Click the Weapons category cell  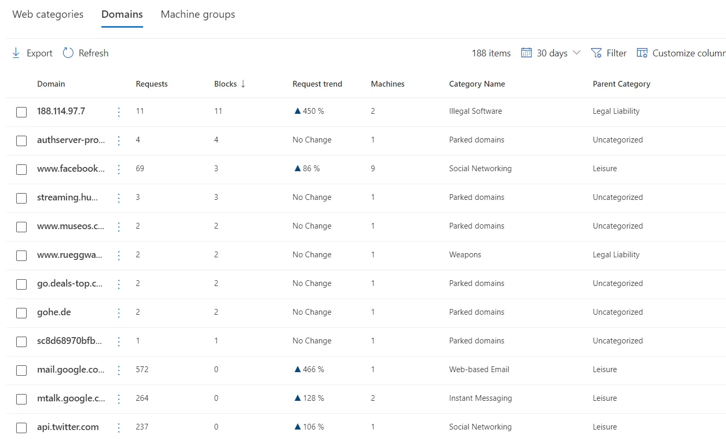tap(465, 255)
